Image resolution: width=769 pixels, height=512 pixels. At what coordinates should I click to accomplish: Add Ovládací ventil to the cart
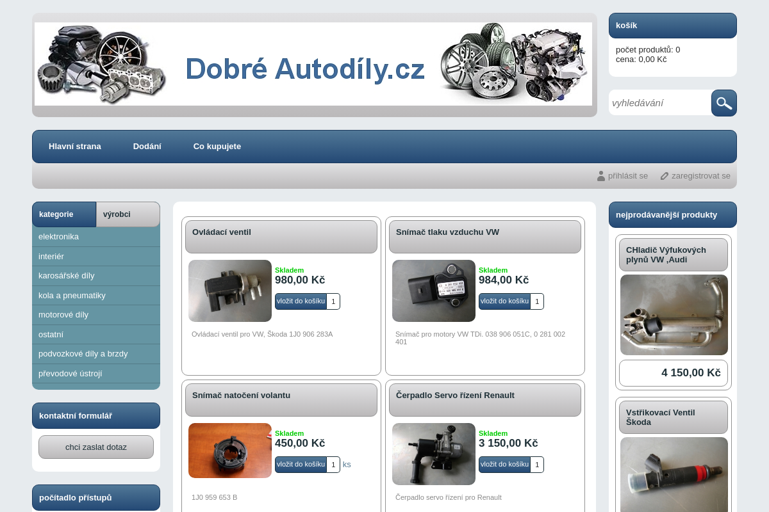coord(301,301)
